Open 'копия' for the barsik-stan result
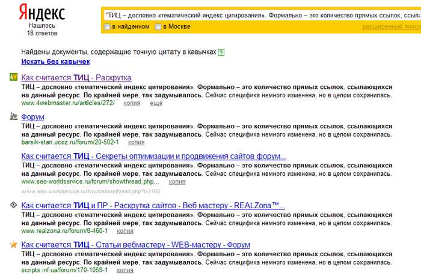 tap(136, 142)
